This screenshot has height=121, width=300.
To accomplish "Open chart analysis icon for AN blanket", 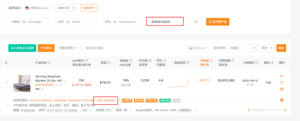I will click(x=282, y=76).
